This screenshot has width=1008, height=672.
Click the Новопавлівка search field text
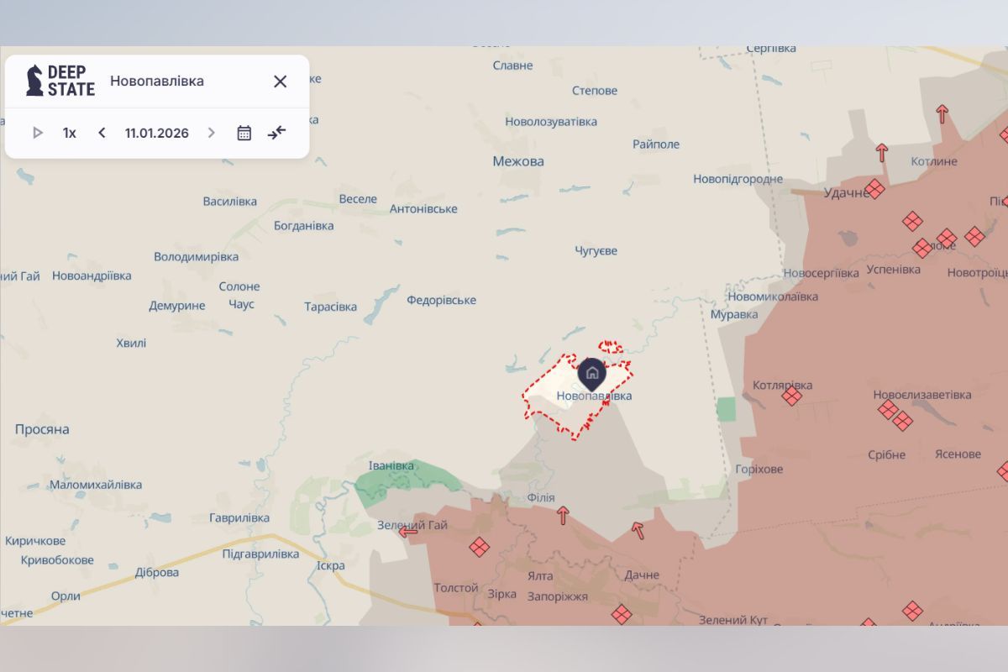coord(157,81)
